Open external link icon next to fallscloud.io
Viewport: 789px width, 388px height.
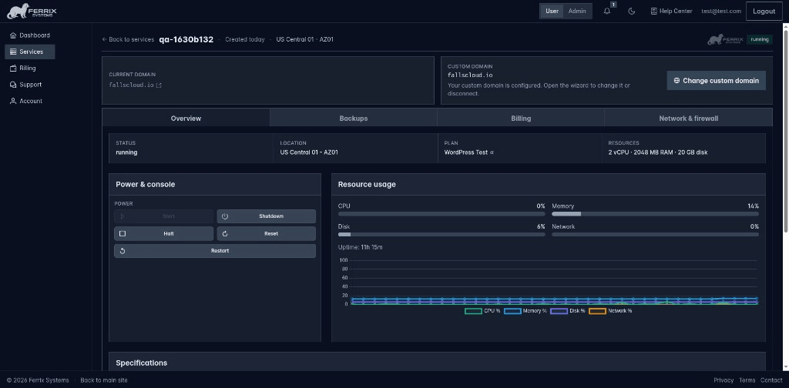(x=159, y=85)
